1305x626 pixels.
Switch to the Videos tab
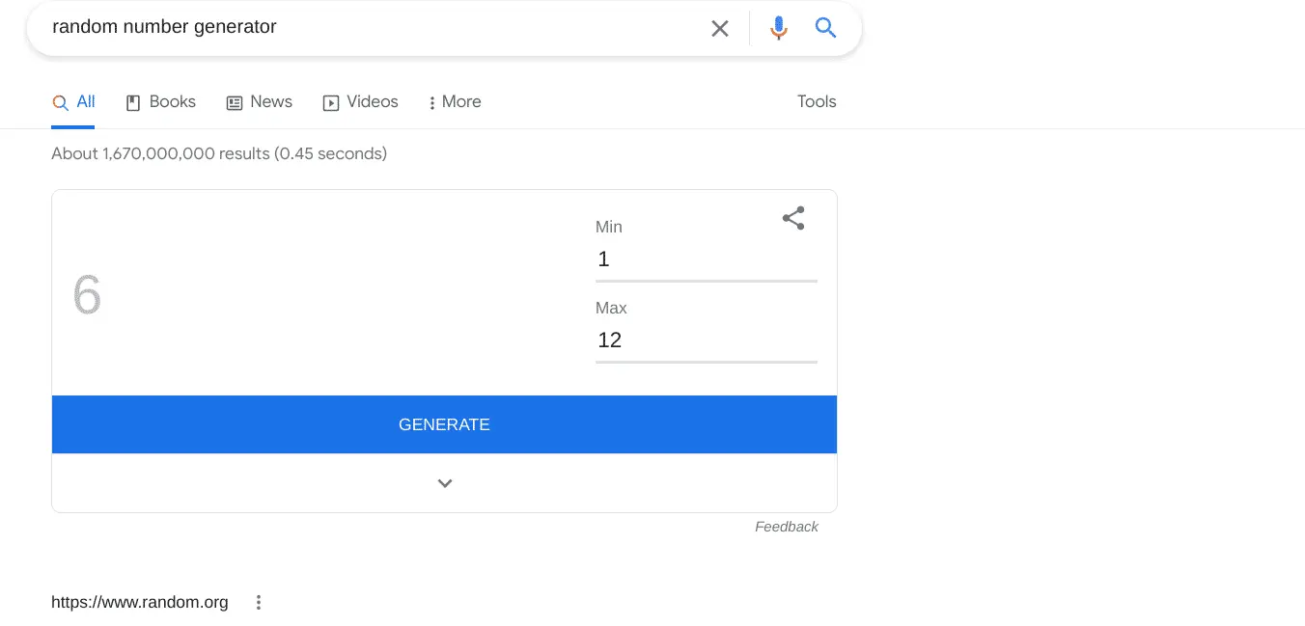(373, 101)
